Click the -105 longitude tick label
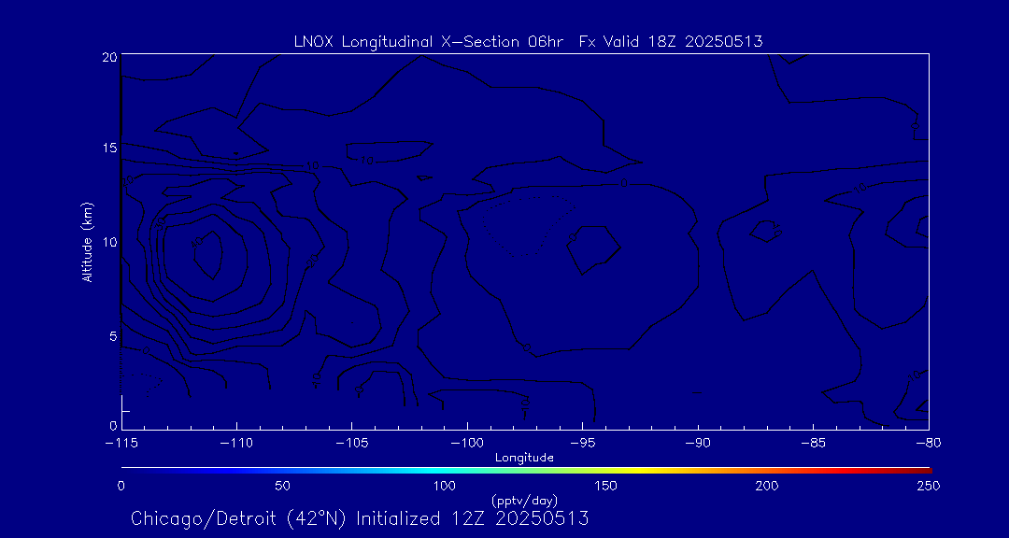 click(351, 443)
